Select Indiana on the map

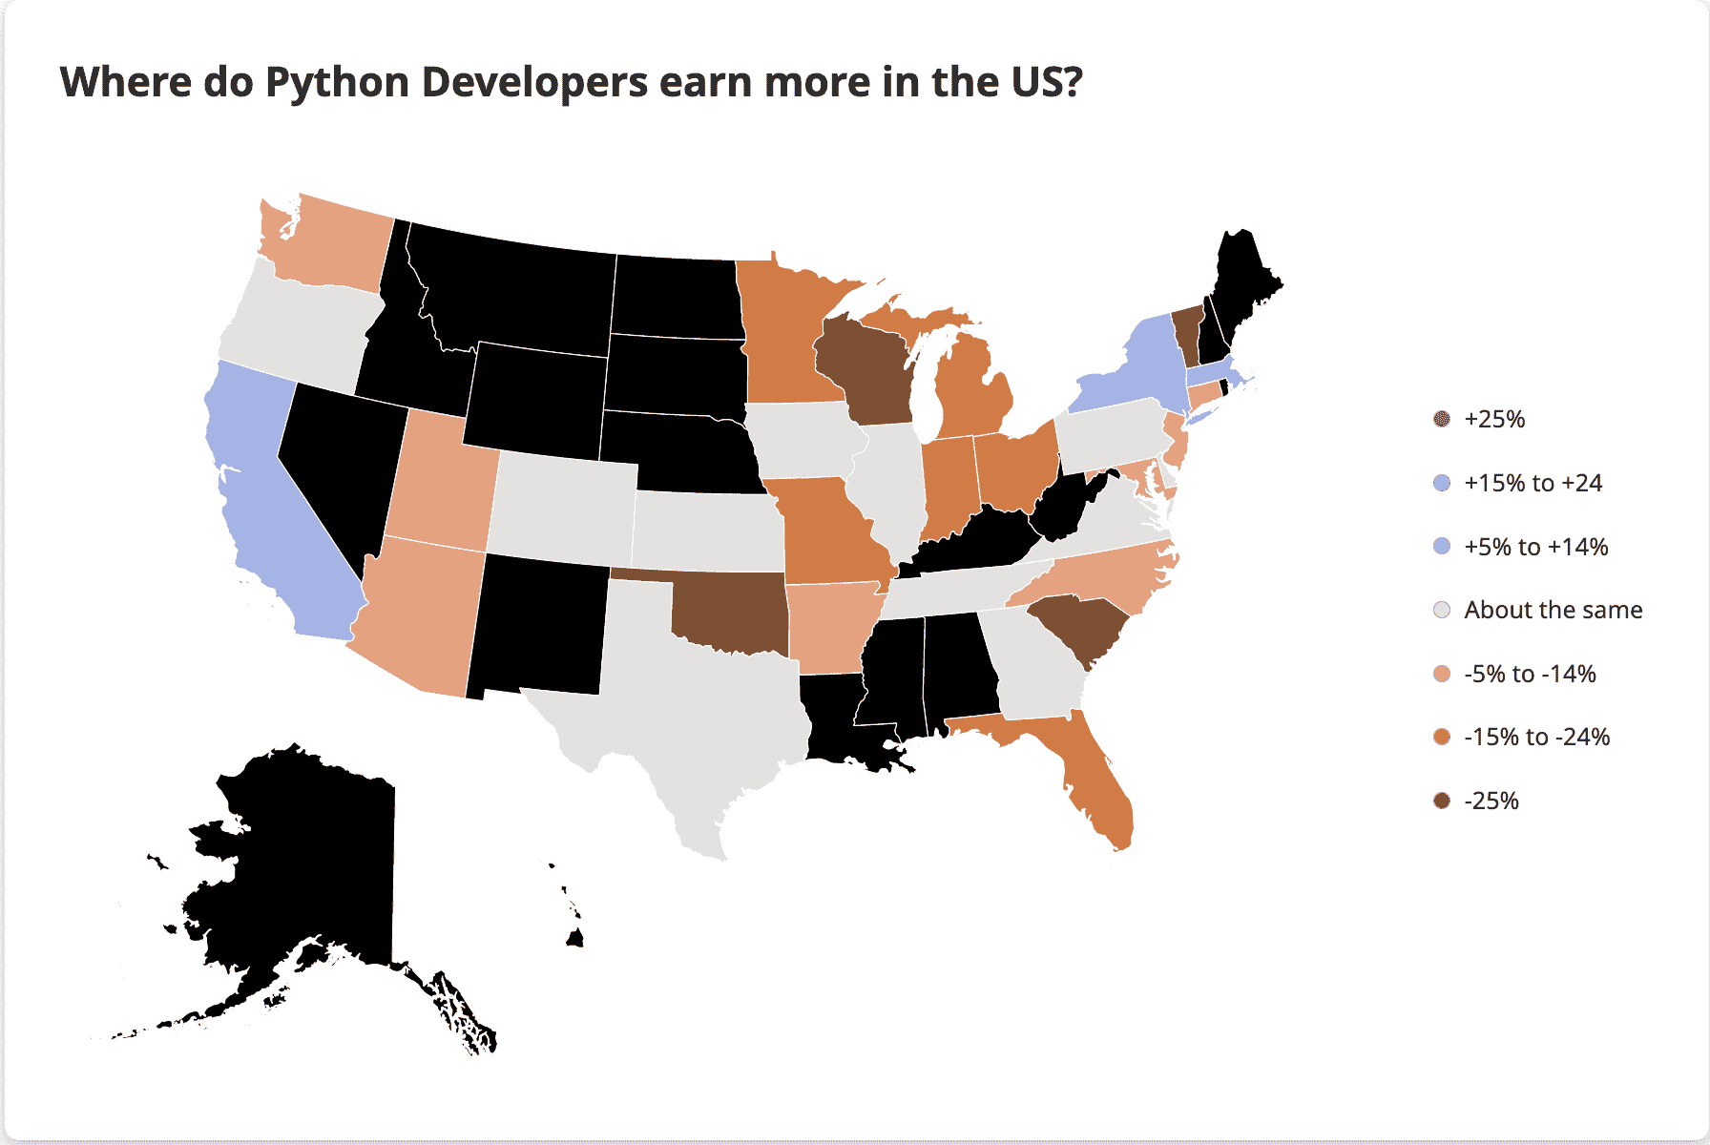coord(949,487)
